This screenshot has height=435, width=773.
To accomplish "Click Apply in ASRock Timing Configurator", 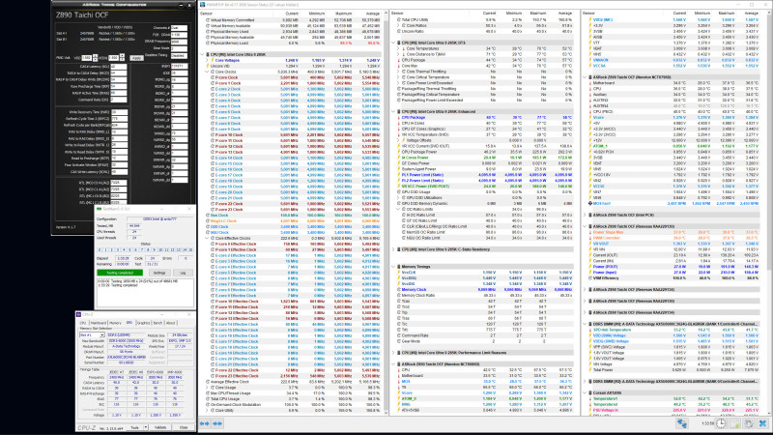I will pyautogui.click(x=136, y=58).
